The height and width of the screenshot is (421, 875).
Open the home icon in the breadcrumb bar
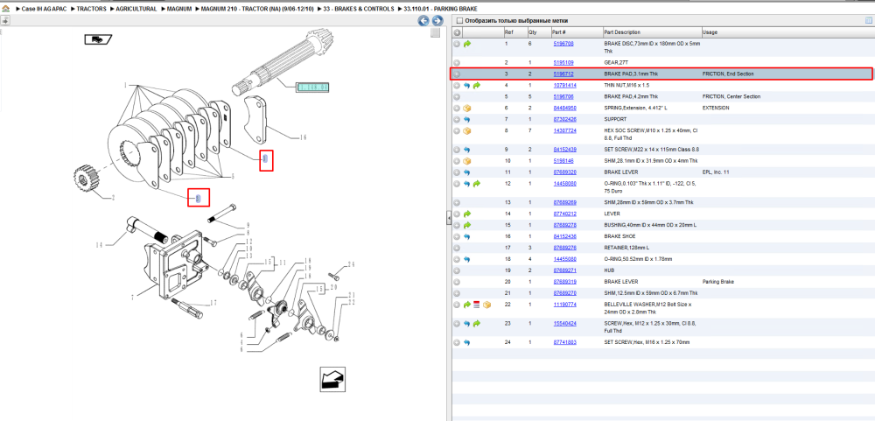pyautogui.click(x=5, y=10)
